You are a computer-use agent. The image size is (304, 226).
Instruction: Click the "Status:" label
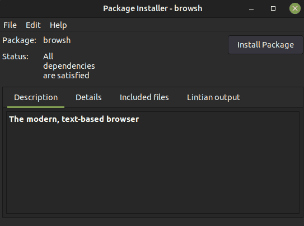15,57
